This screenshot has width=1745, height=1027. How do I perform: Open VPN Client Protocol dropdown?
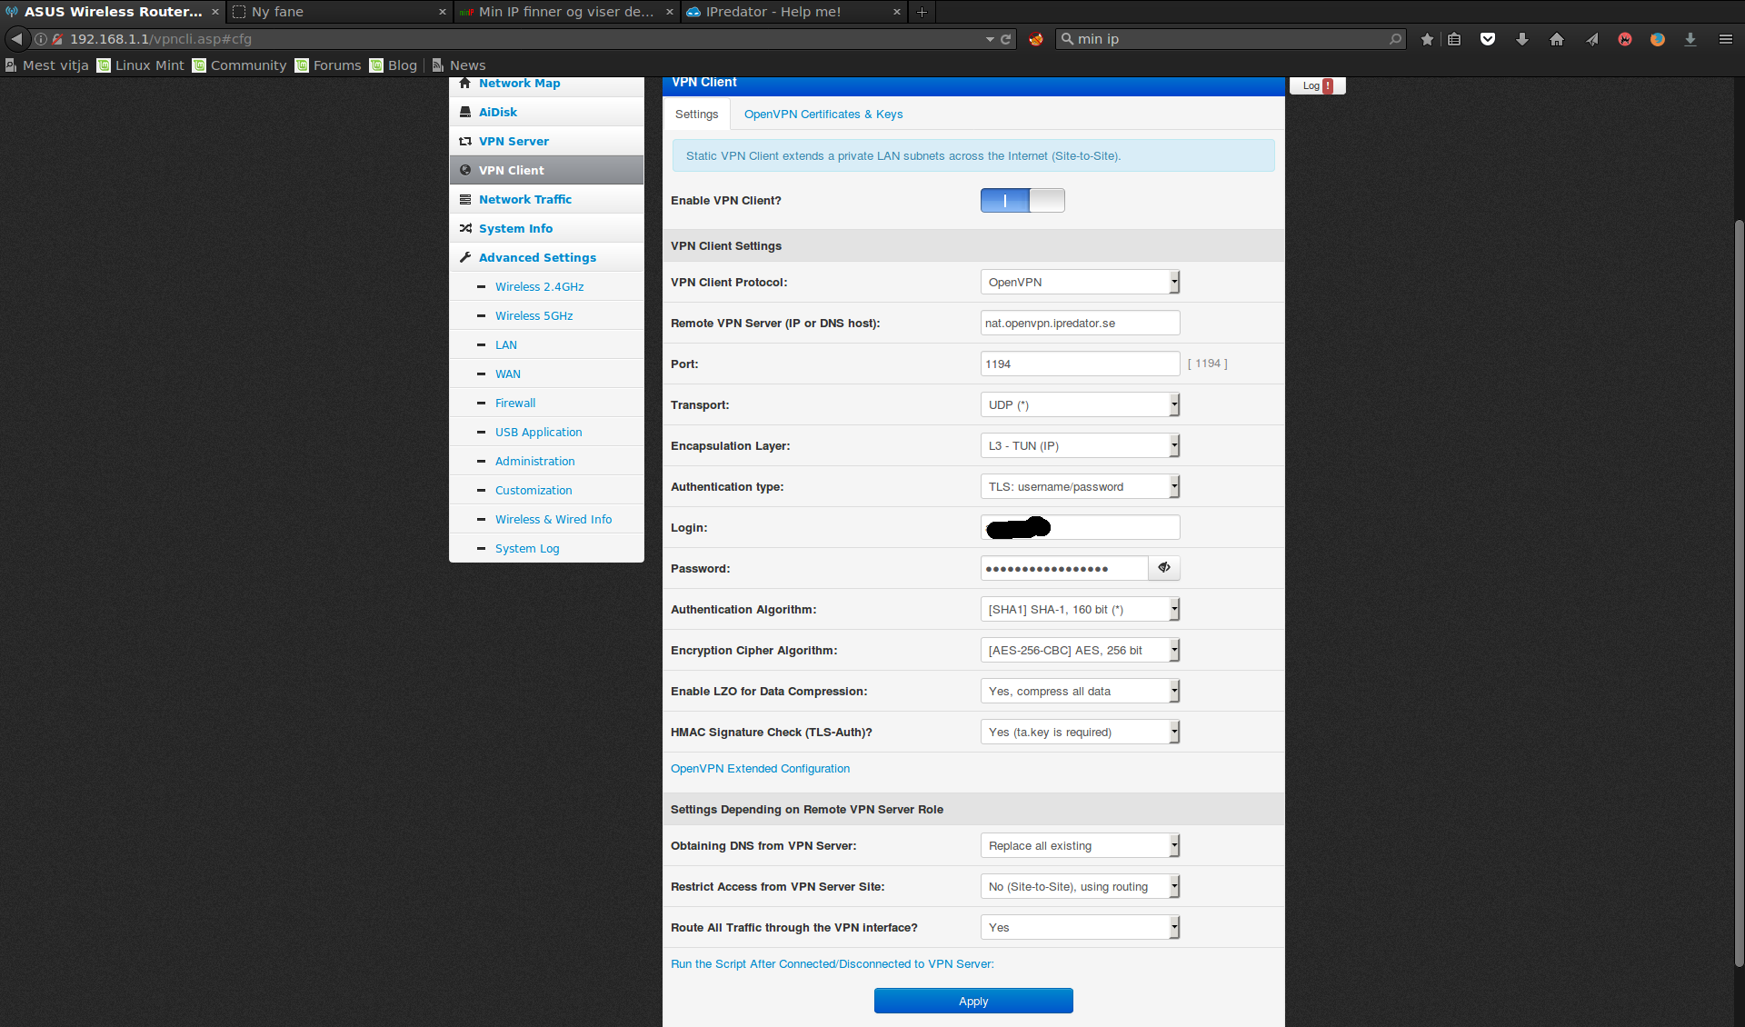tap(1080, 282)
